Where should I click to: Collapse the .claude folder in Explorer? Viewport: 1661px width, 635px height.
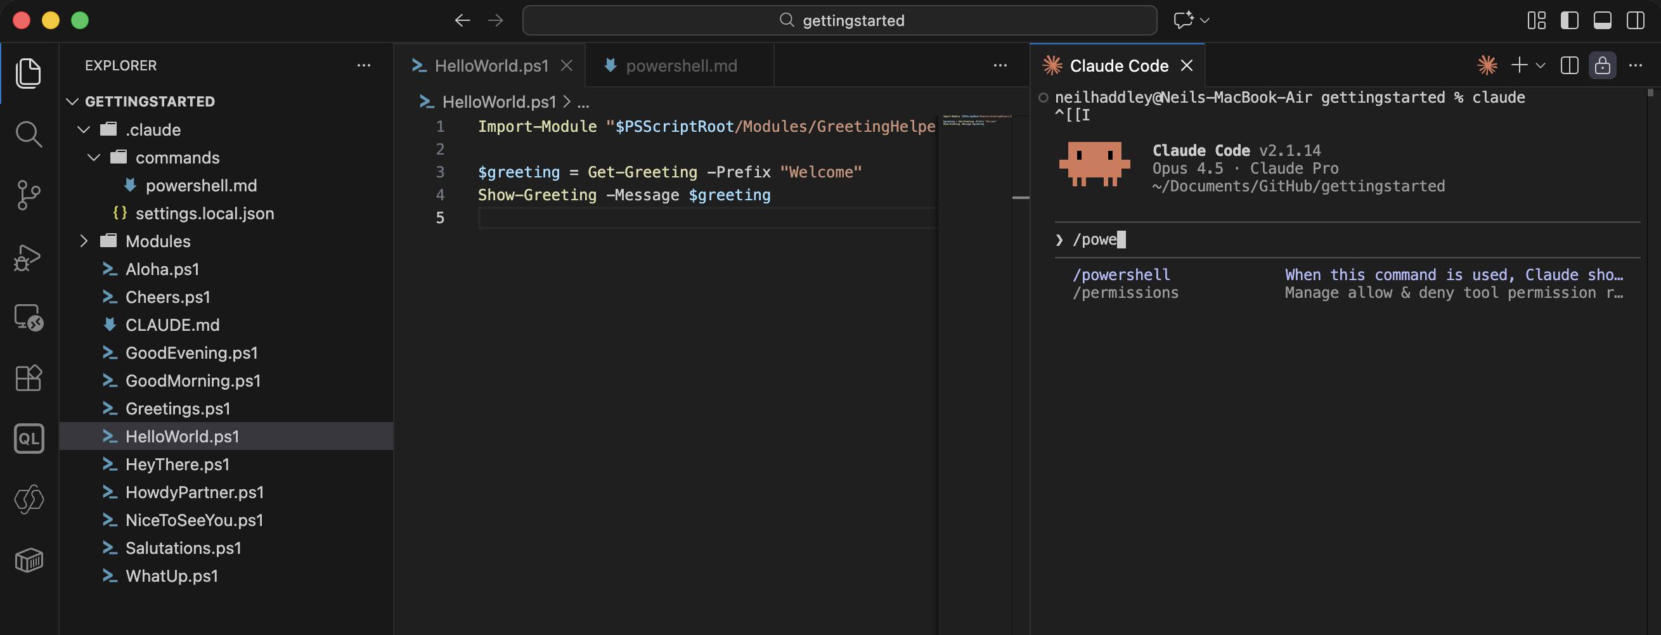[x=84, y=129]
